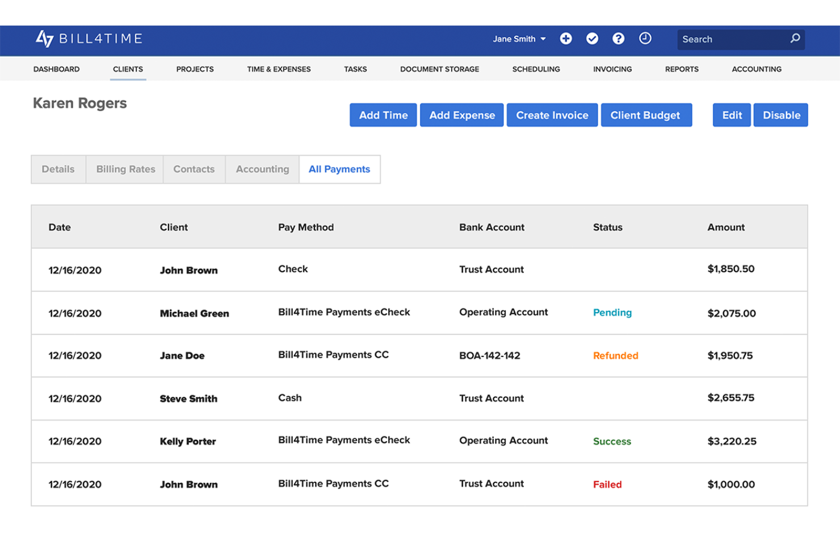Click the Create Invoice button
Screen dimensions: 840x560
[552, 115]
